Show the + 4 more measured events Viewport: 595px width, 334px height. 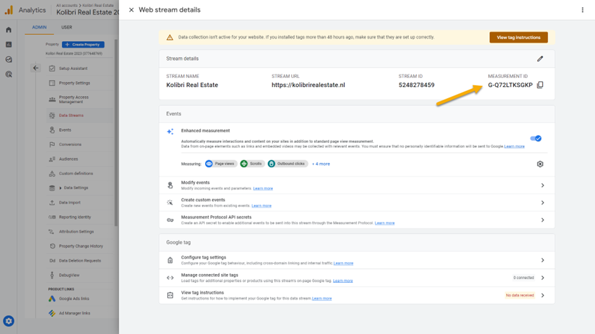(x=321, y=164)
